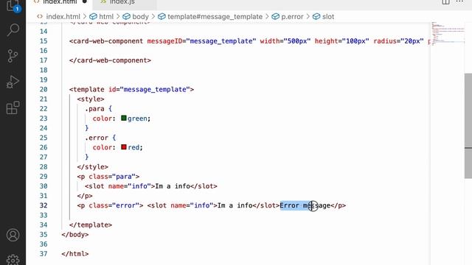
Task: Click 'Error message' text on line 32
Action: (305, 205)
